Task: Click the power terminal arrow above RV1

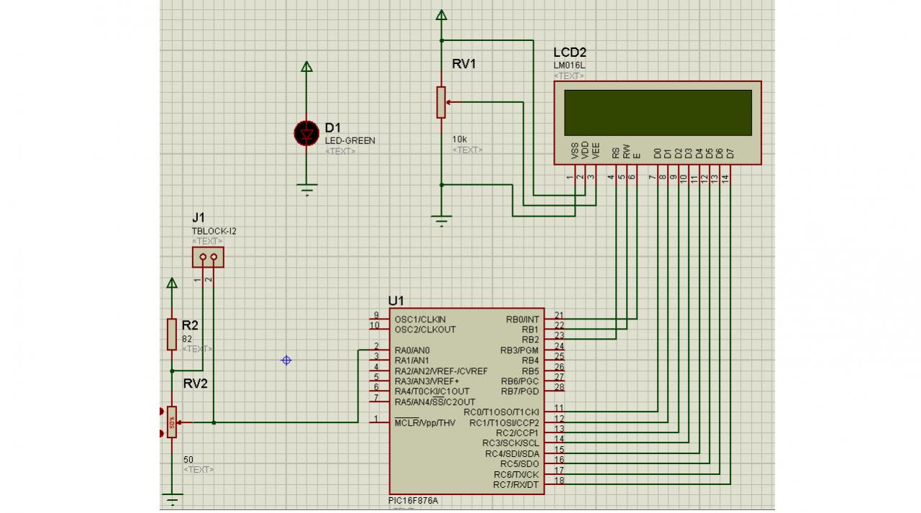Action: (442, 15)
